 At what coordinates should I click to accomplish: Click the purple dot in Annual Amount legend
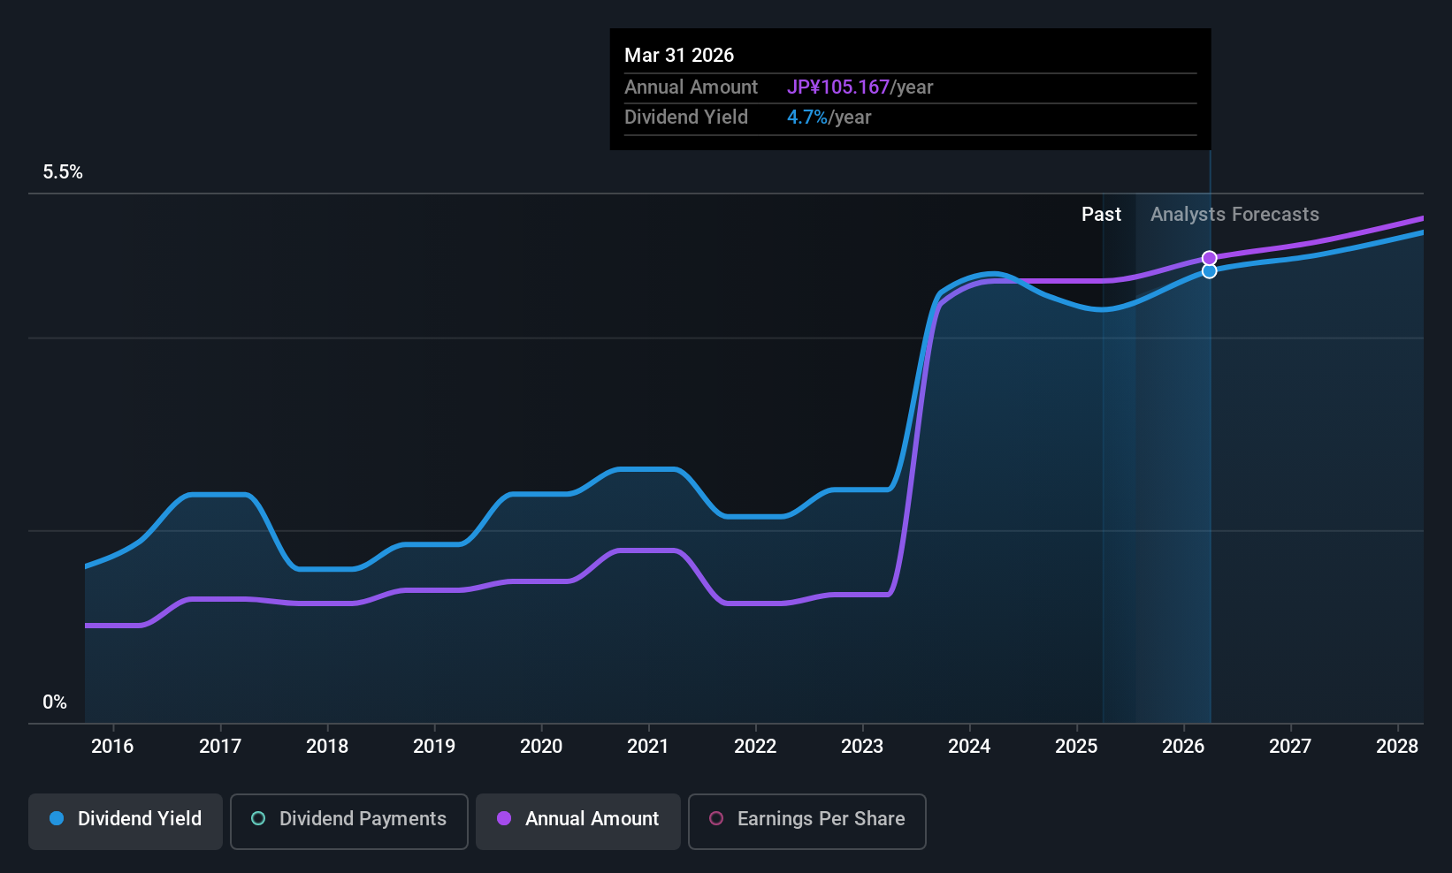504,818
